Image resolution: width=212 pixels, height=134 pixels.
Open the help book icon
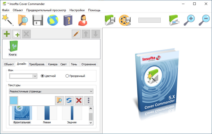pos(68,20)
